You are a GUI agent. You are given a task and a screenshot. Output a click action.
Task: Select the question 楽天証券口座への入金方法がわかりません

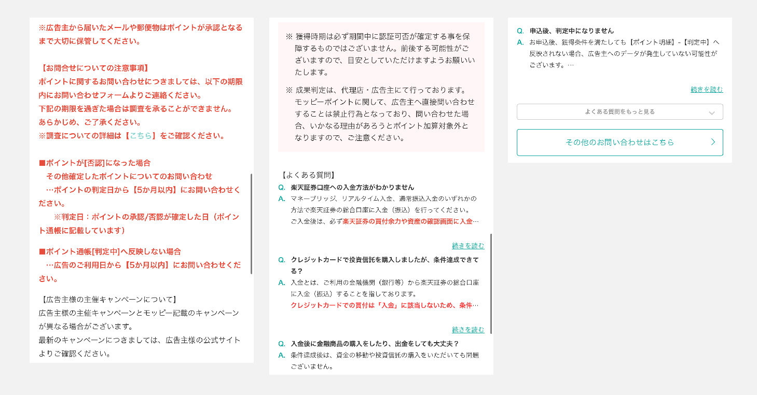[352, 188]
